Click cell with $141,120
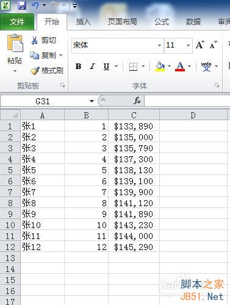 tap(134, 203)
